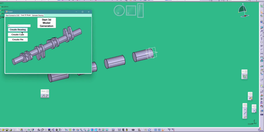Viewport: 264px width, 132px height.
Task: Click the Paste clipboard icon
Action: (x=22, y=130)
